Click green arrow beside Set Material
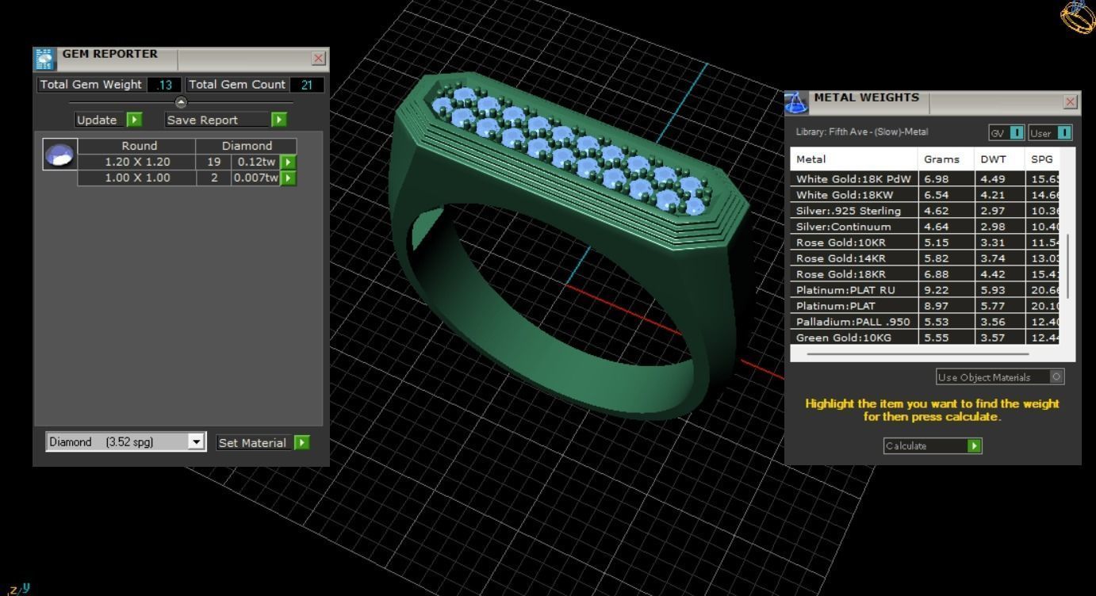 point(301,442)
